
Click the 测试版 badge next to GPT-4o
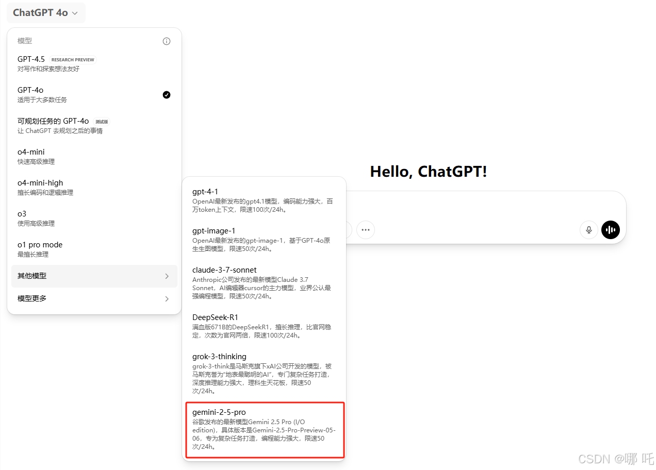tap(102, 122)
